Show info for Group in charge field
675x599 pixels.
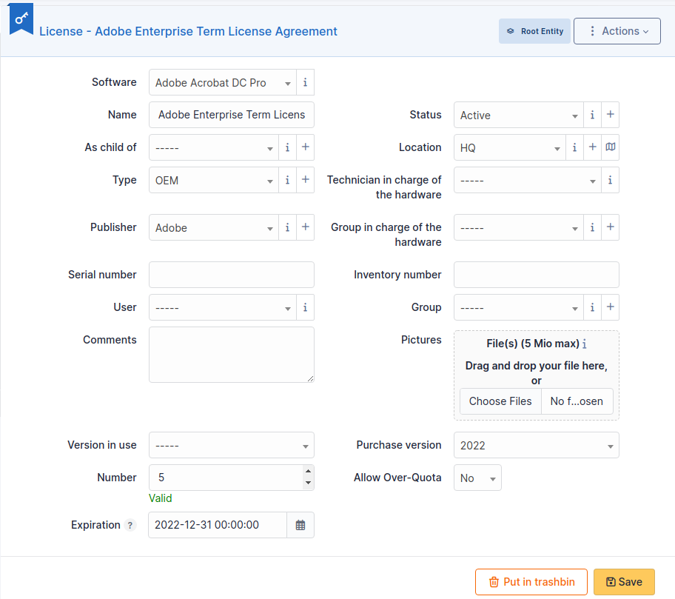[592, 227]
